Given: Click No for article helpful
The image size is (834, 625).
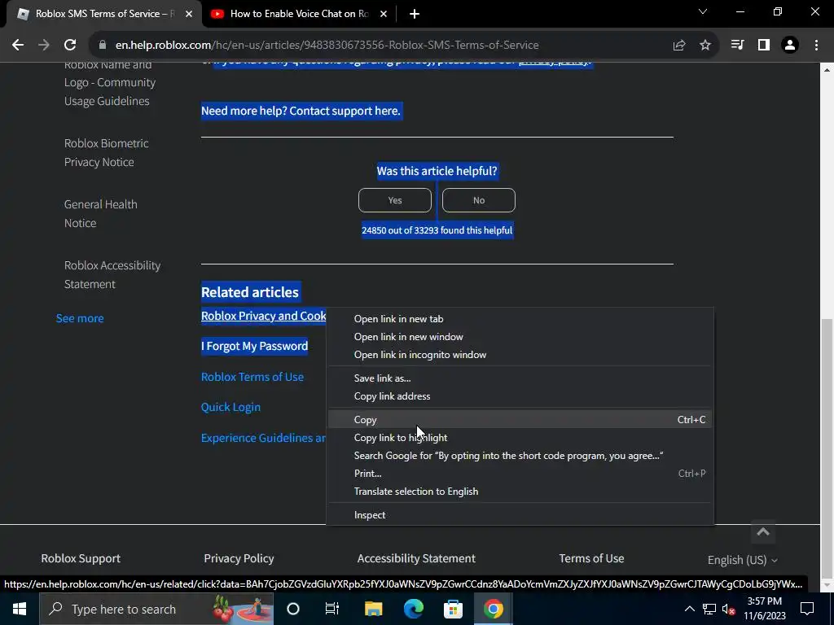Looking at the screenshot, I should click(479, 200).
